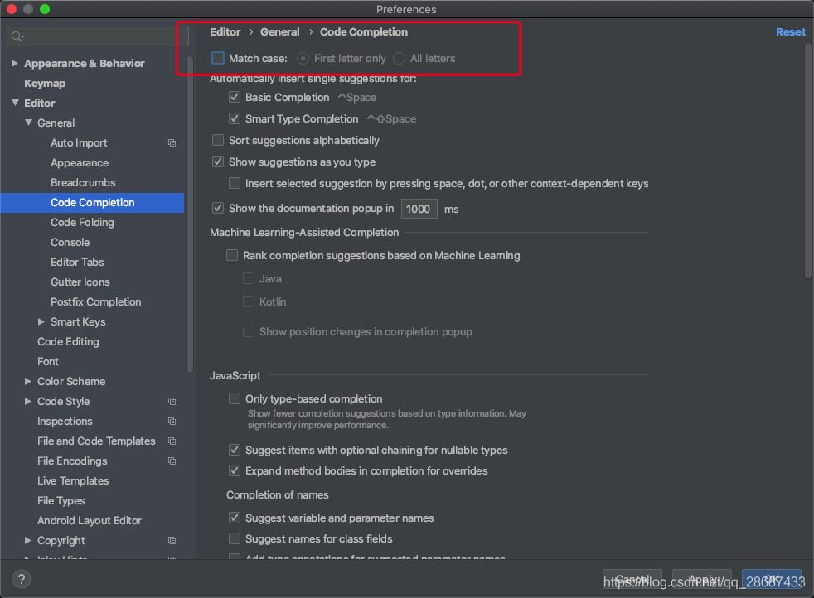Open the Code Folding settings page
Viewport: 814px width, 598px height.
[82, 223]
